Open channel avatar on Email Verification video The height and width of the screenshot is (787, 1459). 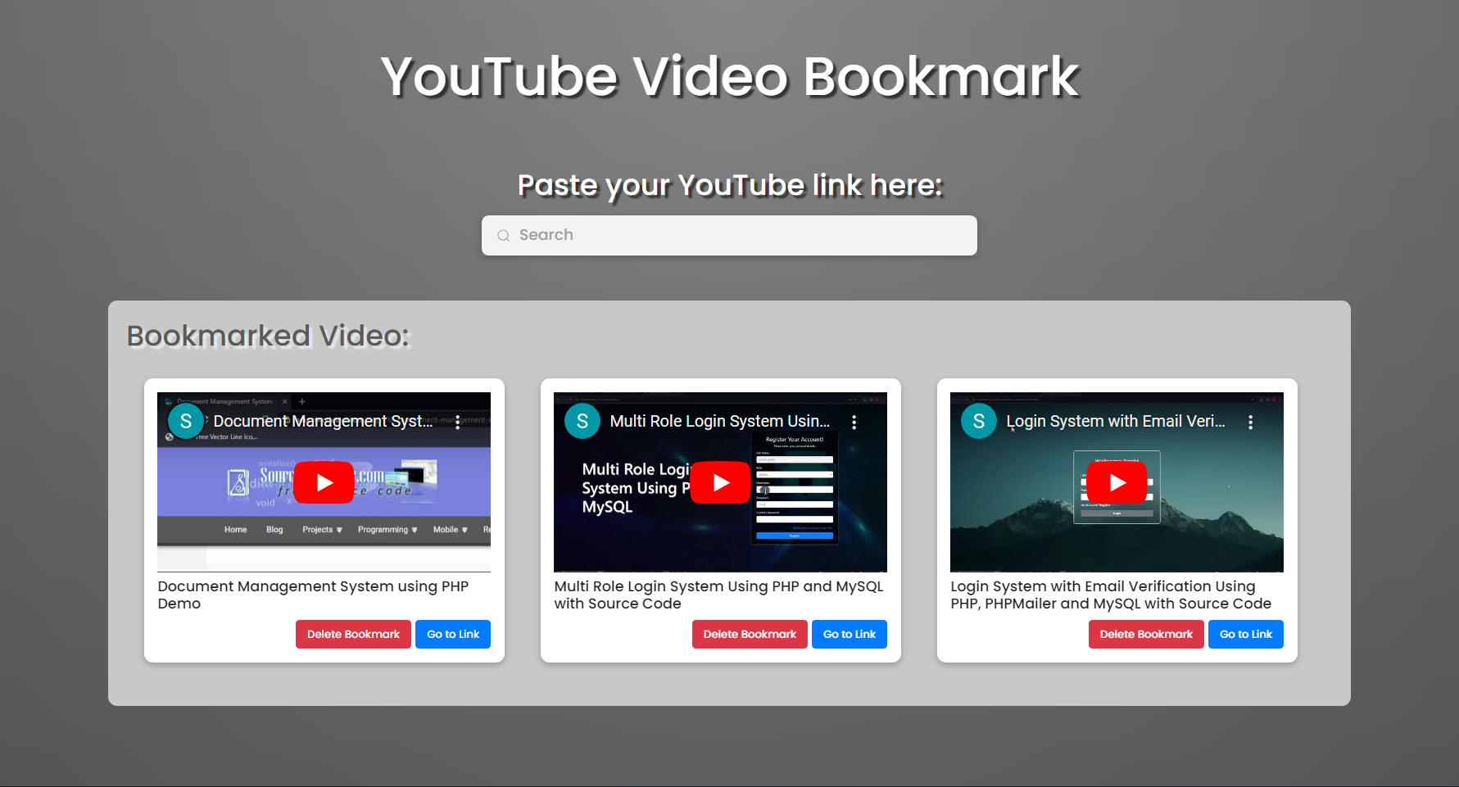point(979,421)
